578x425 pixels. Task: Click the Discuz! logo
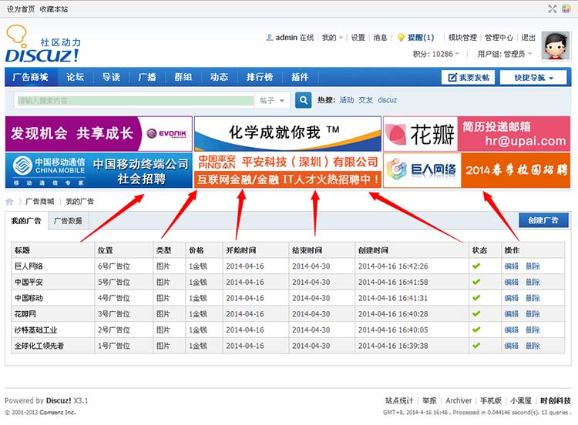coord(42,44)
